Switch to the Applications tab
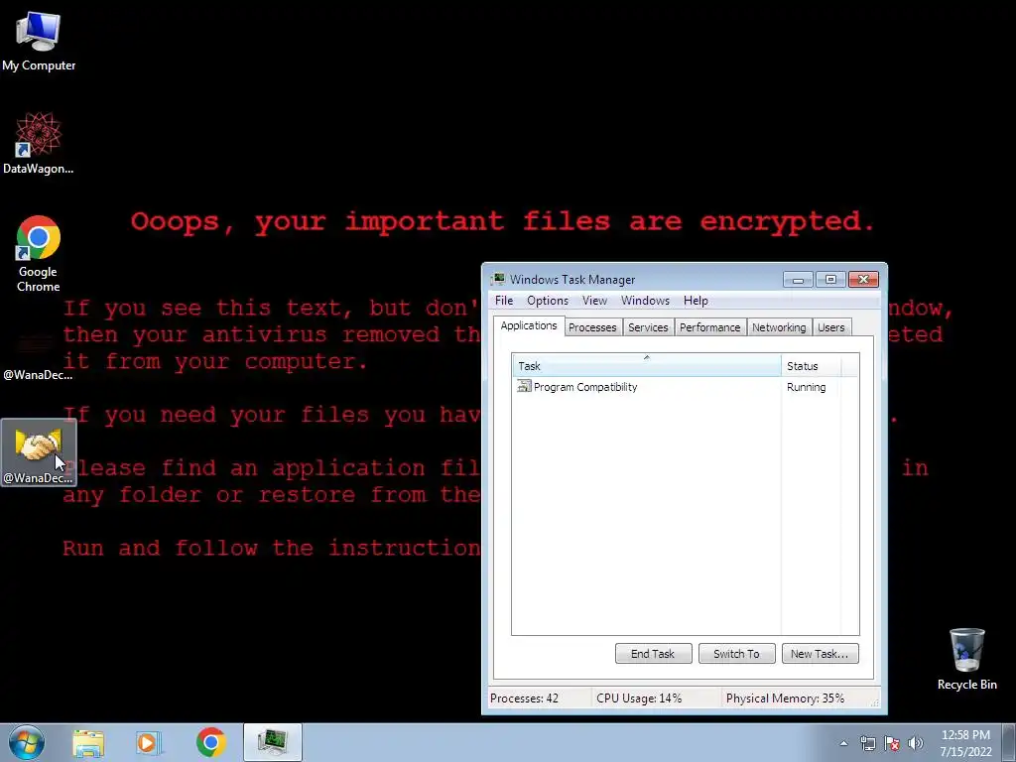The image size is (1016, 762). point(529,325)
